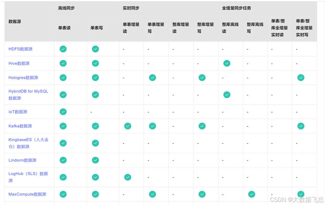325x205 pixels.
Task: Click MaxCompute row 单表增量写 check icon
Action: tap(152, 194)
